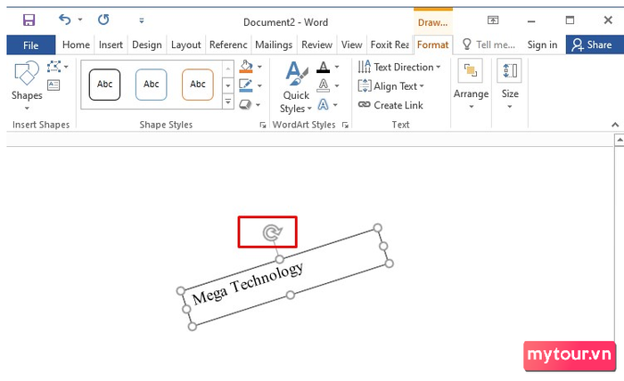This screenshot has height=381, width=624.
Task: Open the Shape Fill color dropdown arrow
Action: pyautogui.click(x=259, y=67)
